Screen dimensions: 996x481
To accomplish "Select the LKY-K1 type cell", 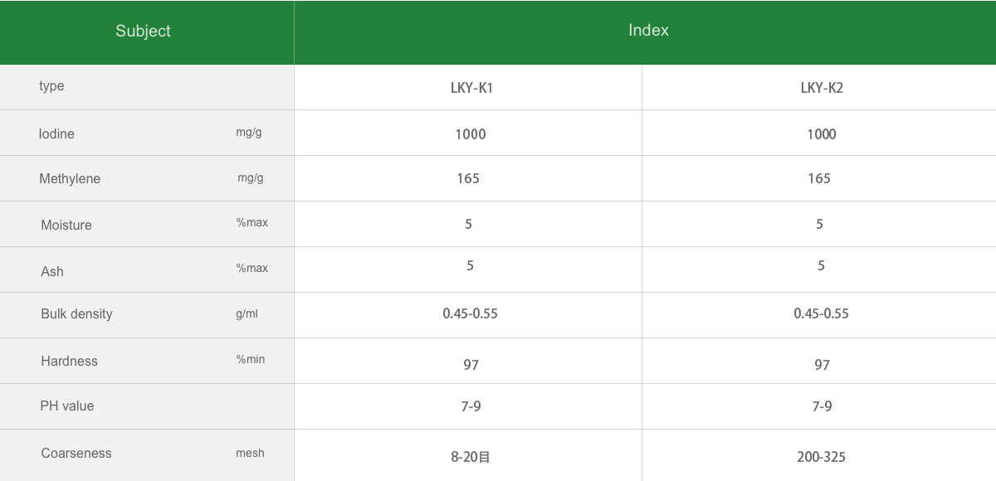I will [x=471, y=88].
